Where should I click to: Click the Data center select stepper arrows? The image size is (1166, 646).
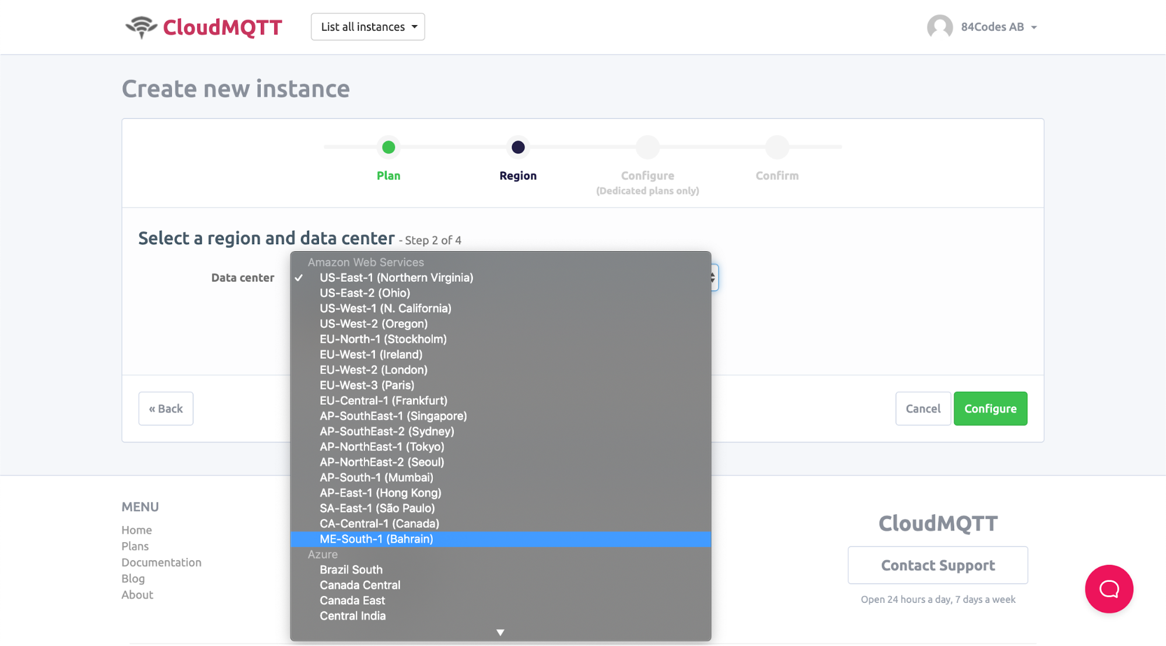(713, 278)
